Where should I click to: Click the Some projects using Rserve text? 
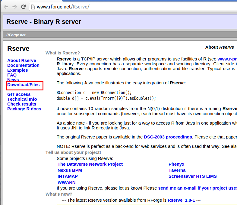[x=85, y=158]
